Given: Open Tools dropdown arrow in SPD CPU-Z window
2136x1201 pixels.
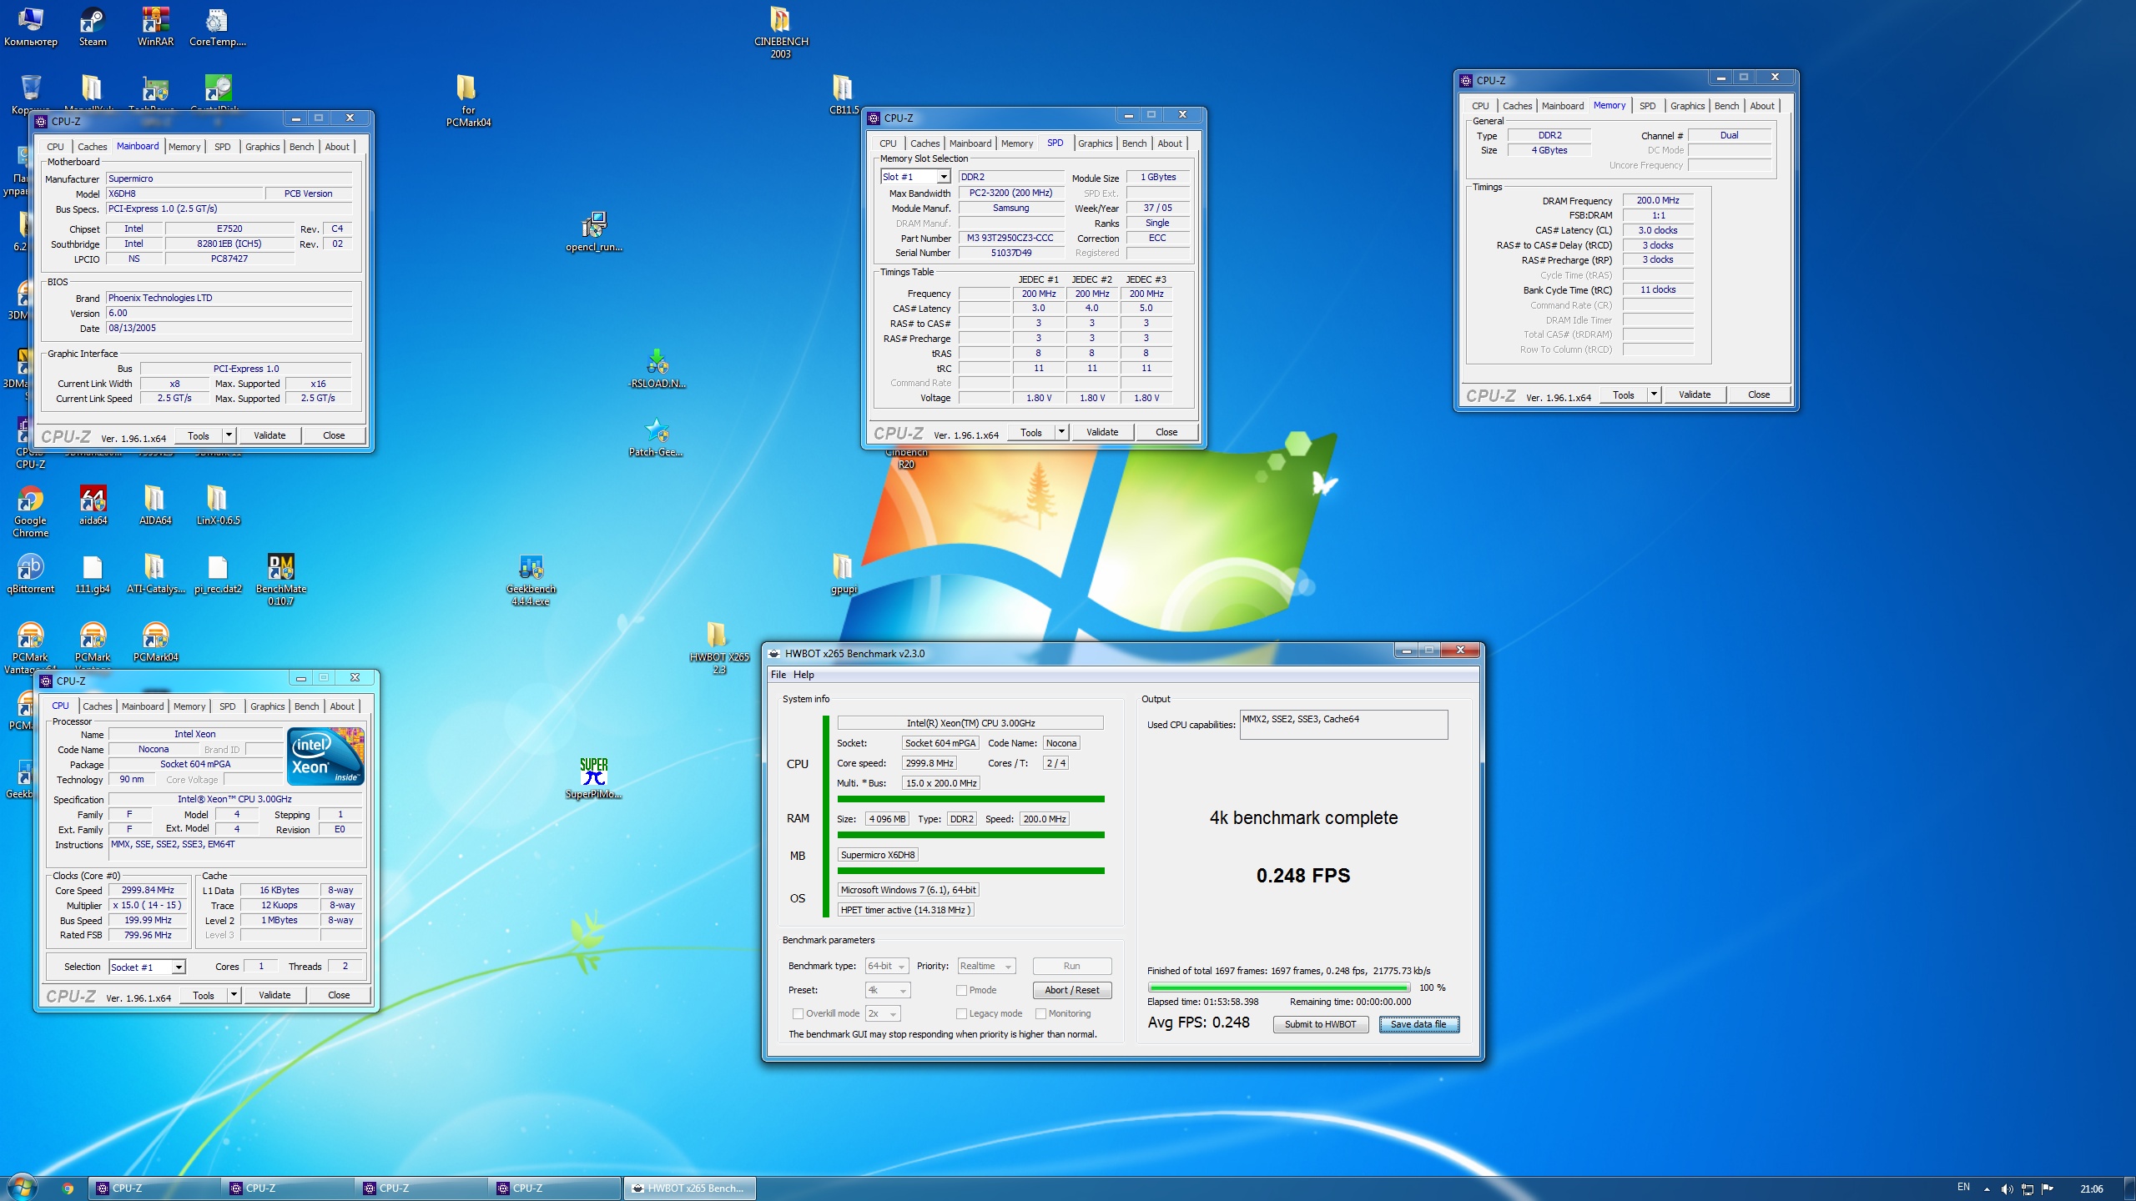Looking at the screenshot, I should point(1061,432).
